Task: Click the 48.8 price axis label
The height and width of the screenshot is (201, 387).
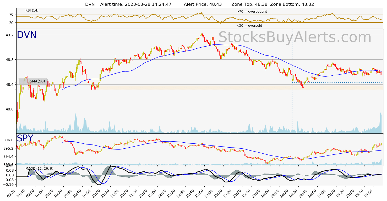Action: 10,60
